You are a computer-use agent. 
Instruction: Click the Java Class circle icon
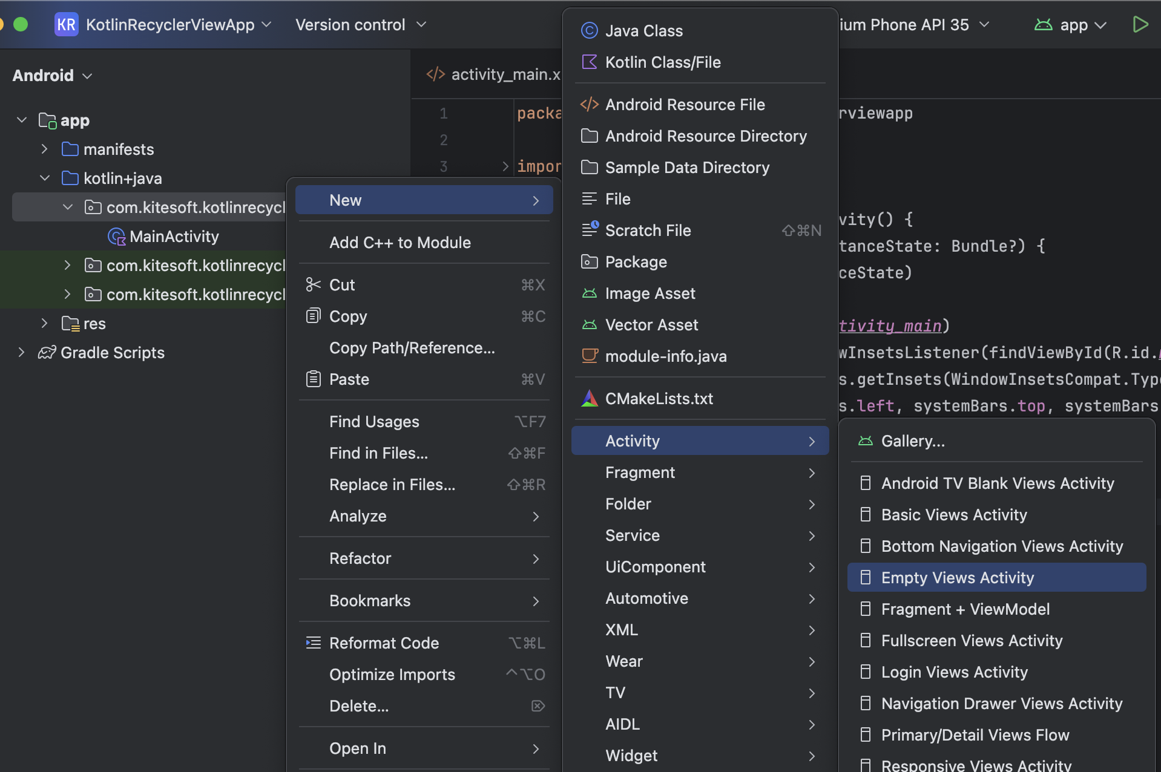pos(589,31)
